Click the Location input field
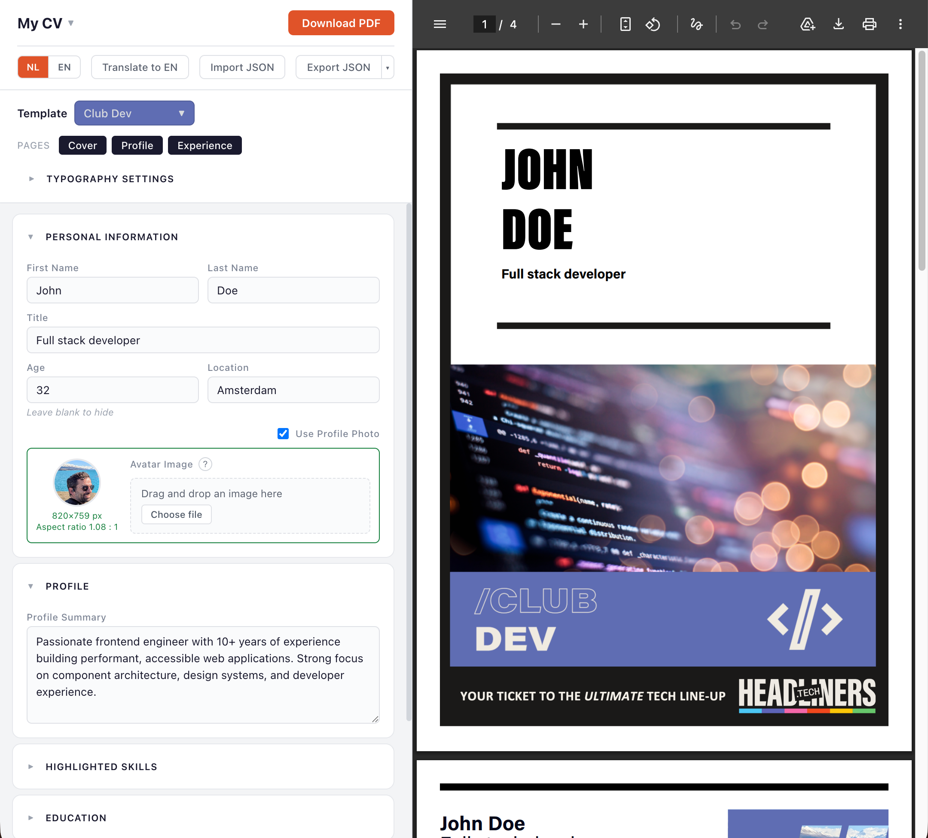928x838 pixels. (x=293, y=390)
